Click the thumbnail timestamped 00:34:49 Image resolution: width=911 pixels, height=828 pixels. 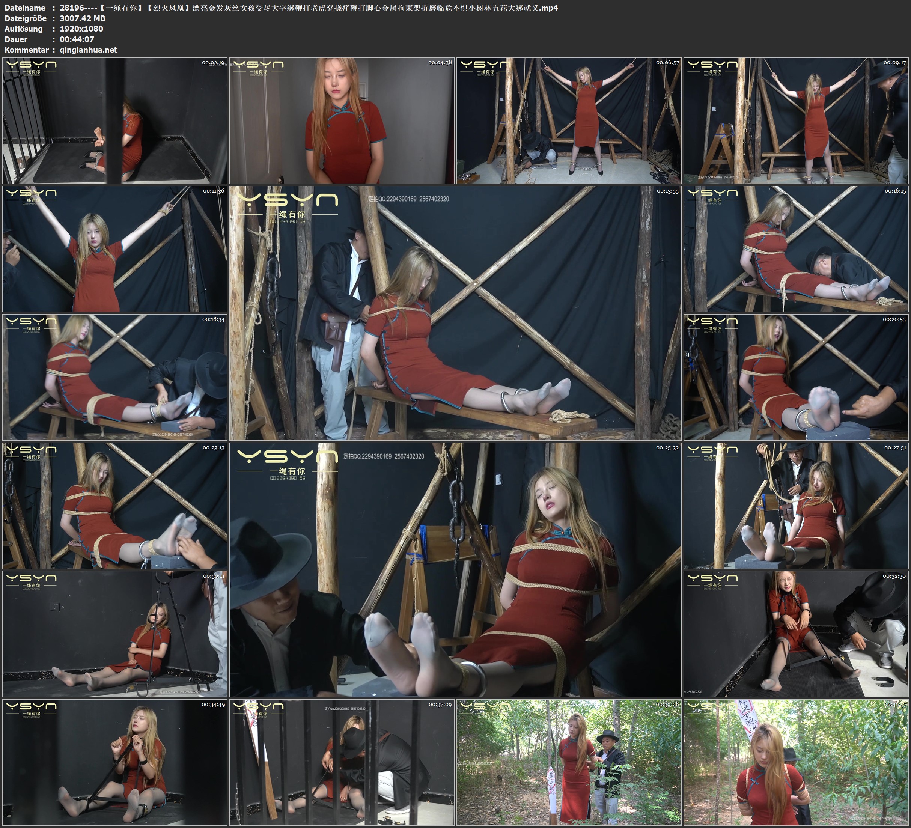pos(115,762)
